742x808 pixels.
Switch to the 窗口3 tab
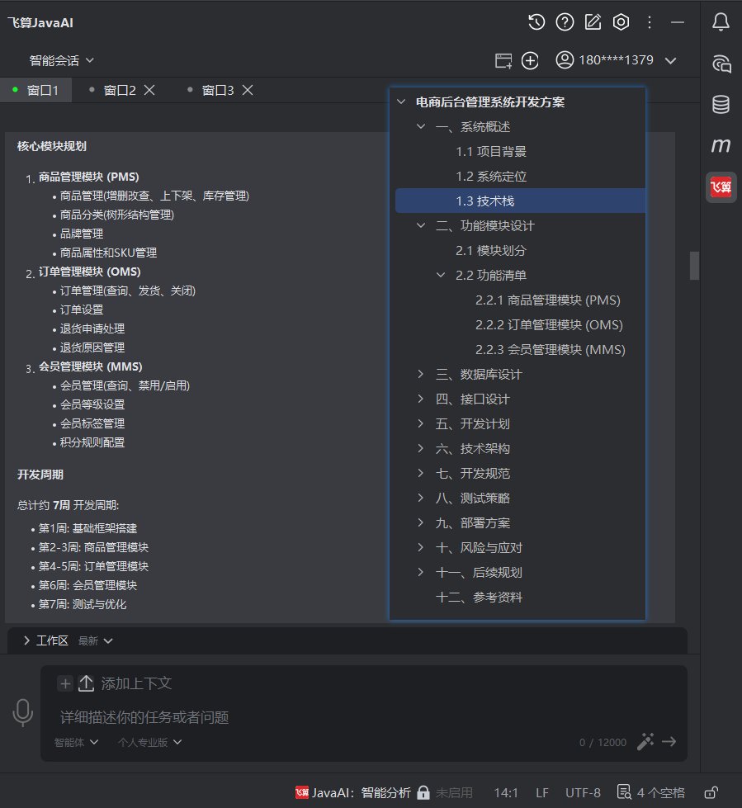tap(217, 90)
